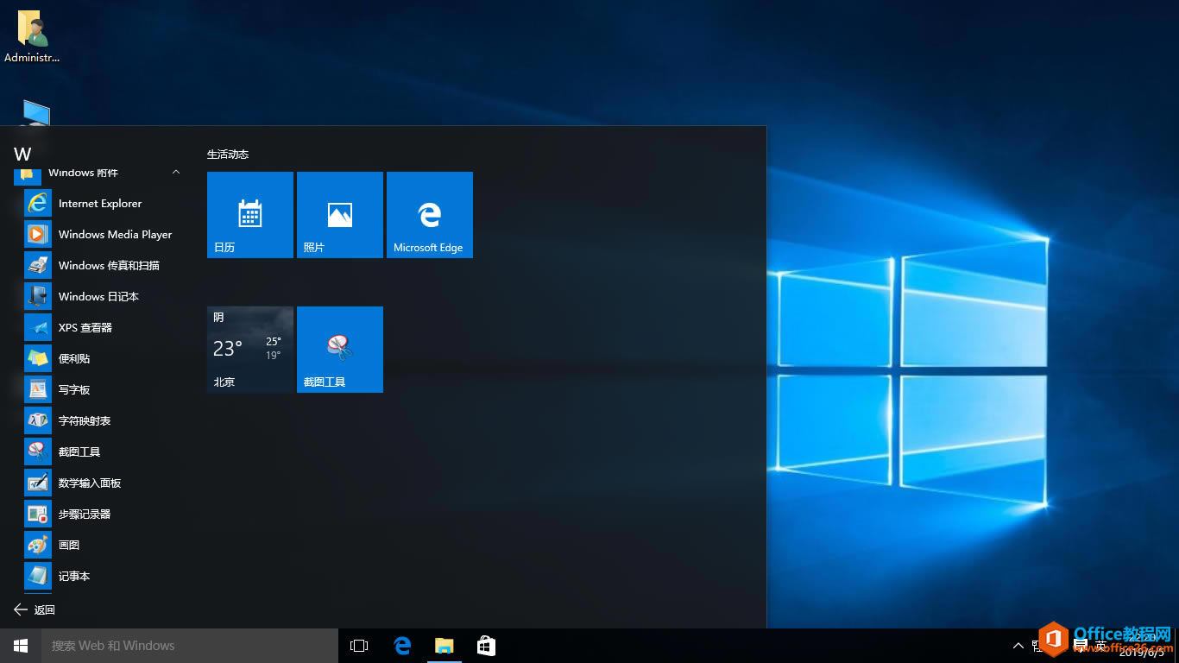The width and height of the screenshot is (1179, 663).
Task: Open the Administrator desktop folder
Action: [x=32, y=37]
